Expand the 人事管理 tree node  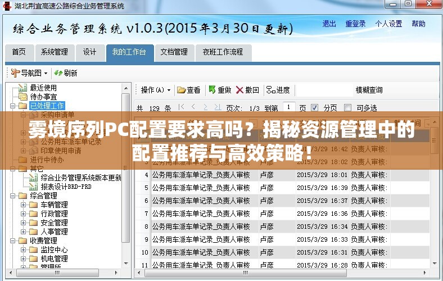pos(23,232)
